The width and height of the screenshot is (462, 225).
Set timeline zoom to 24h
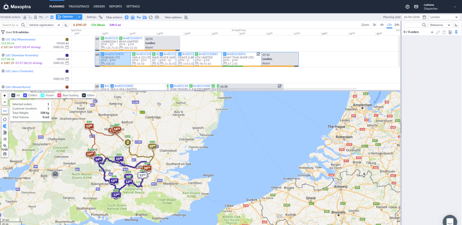tap(397, 25)
